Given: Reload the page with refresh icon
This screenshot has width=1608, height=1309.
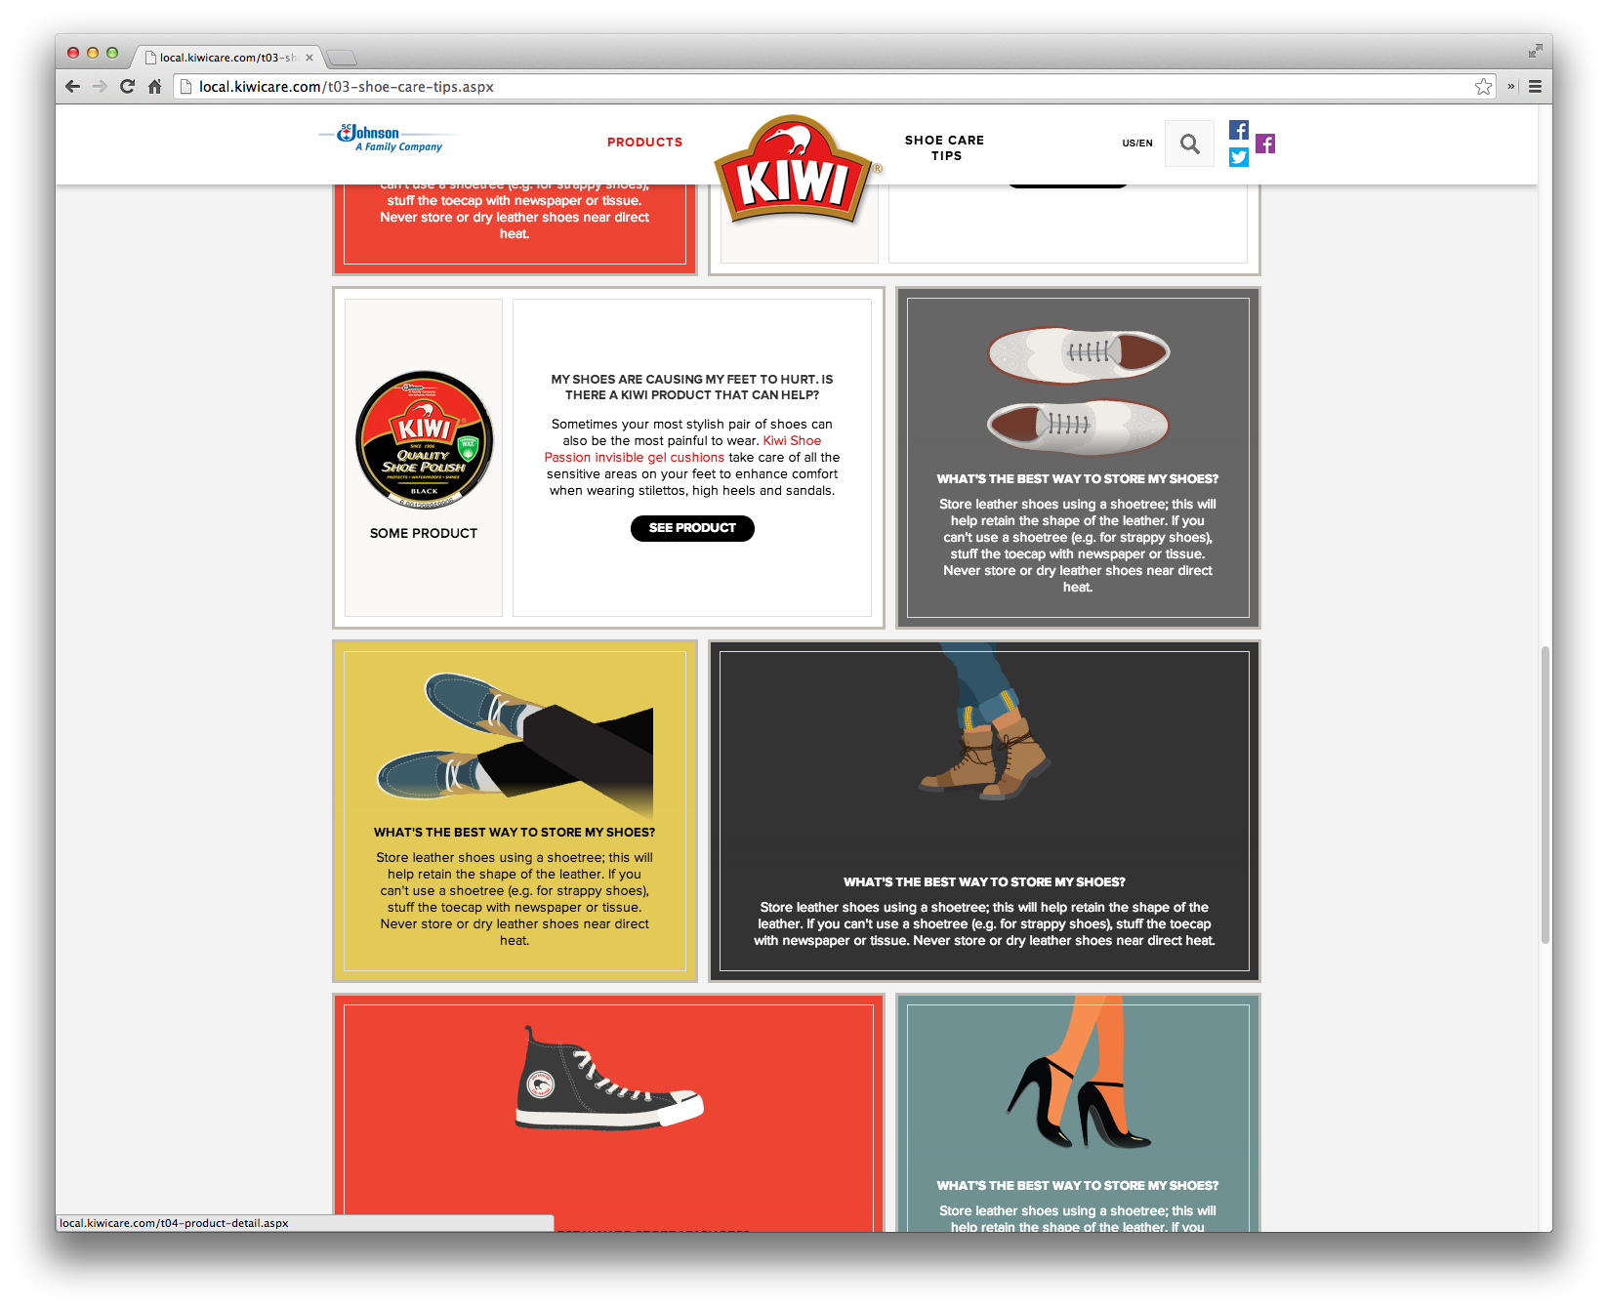Looking at the screenshot, I should click(x=127, y=87).
